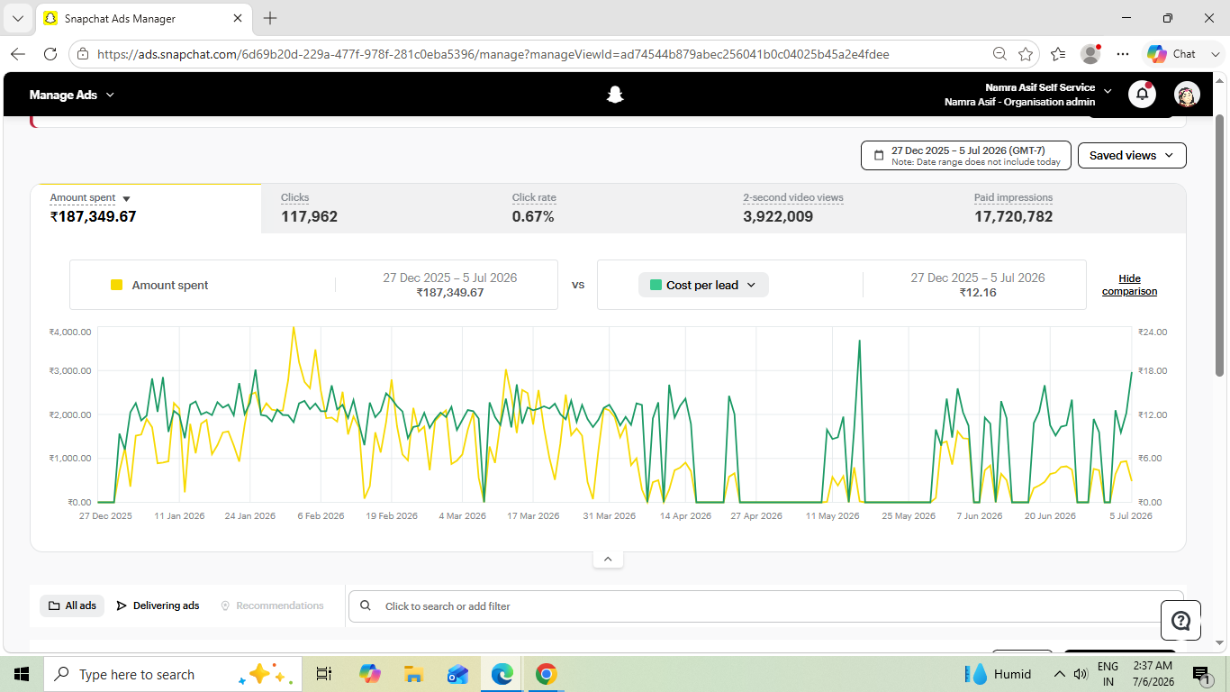Open a new browser tab

pos(270,18)
